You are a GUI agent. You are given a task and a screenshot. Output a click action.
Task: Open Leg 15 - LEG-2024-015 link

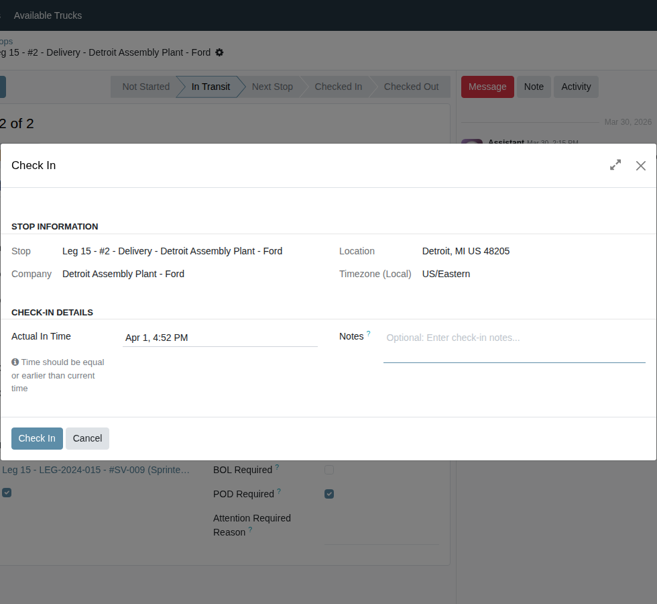tap(96, 470)
